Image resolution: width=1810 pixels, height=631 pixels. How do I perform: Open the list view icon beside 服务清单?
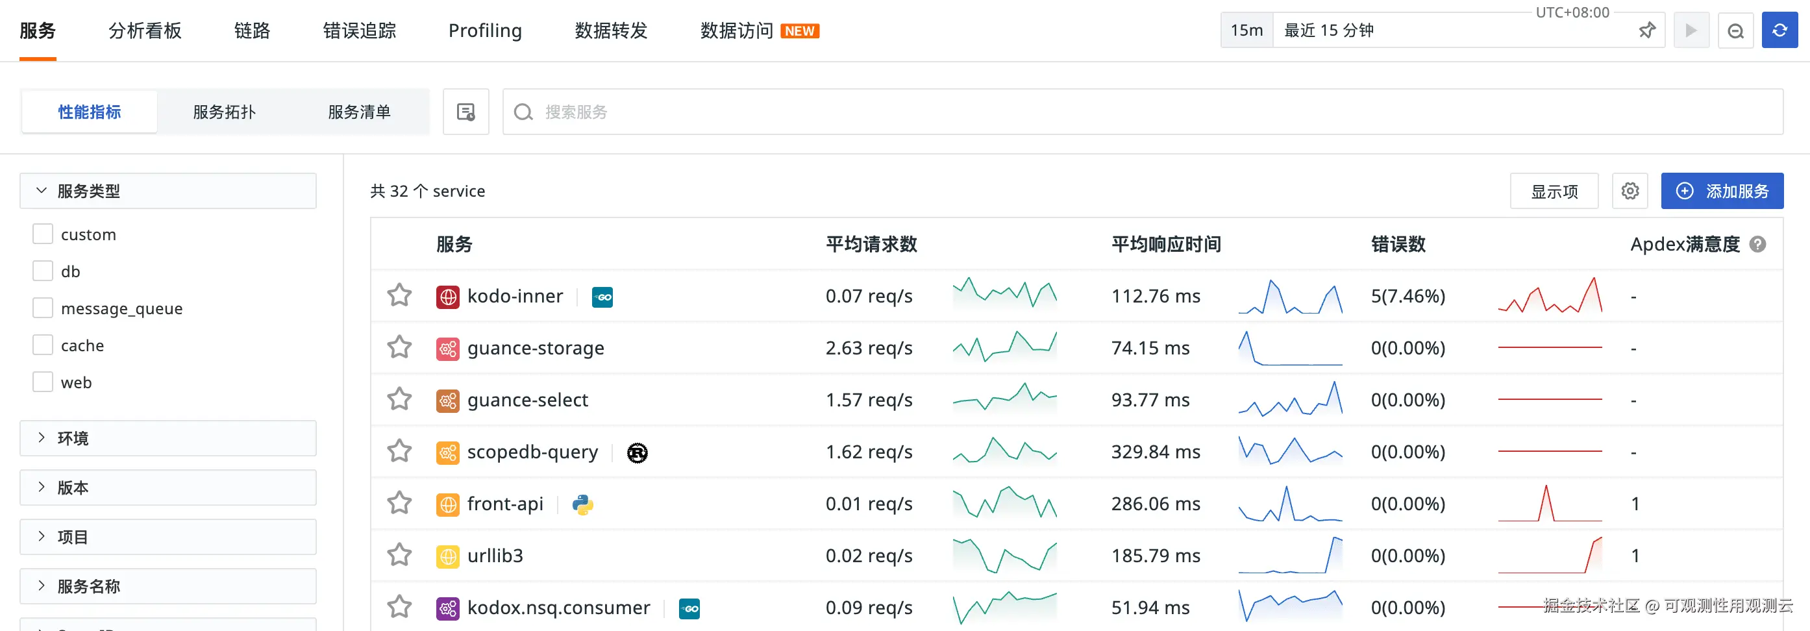466,112
